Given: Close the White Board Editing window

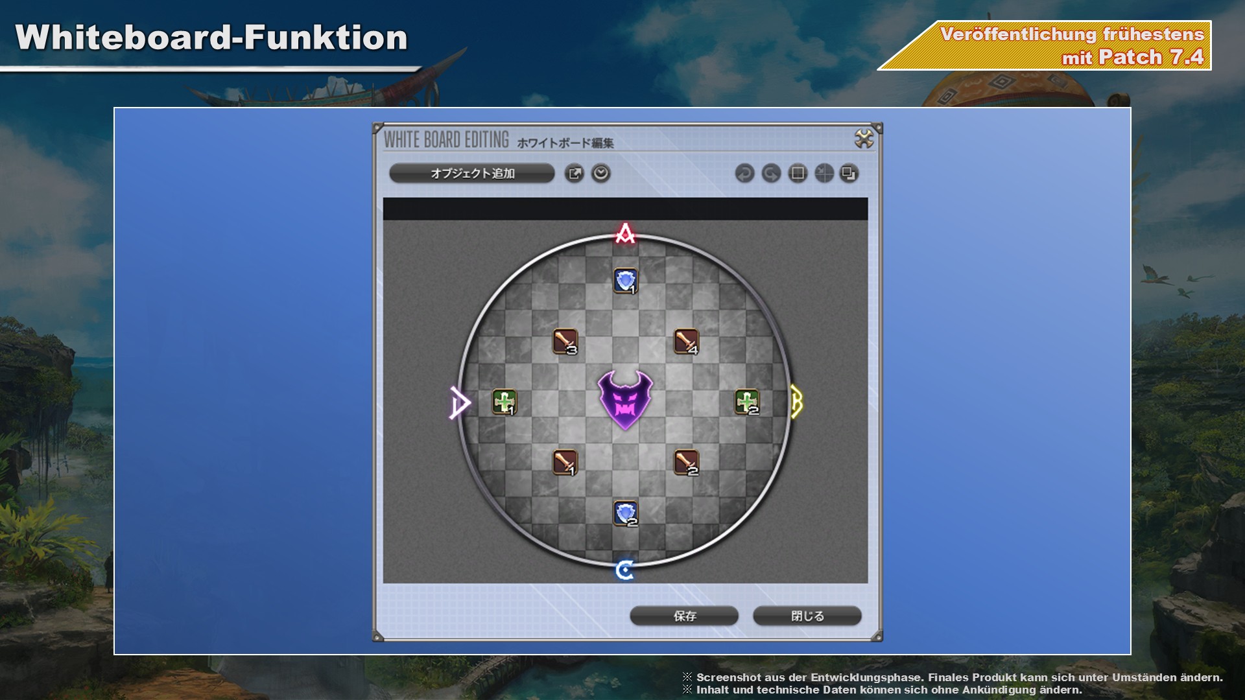Looking at the screenshot, I should [x=864, y=139].
